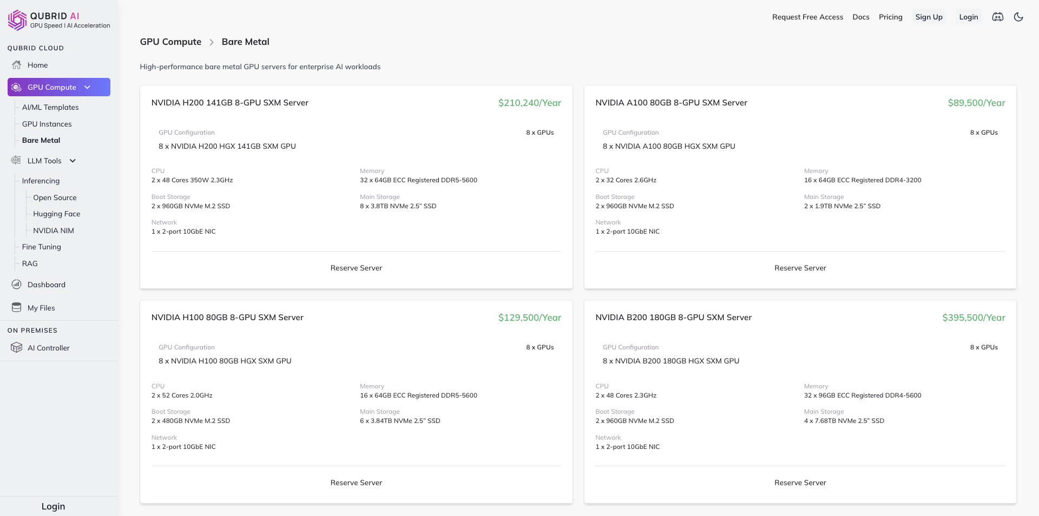1039x516 pixels.
Task: Open GPU Instances page
Action: click(47, 124)
